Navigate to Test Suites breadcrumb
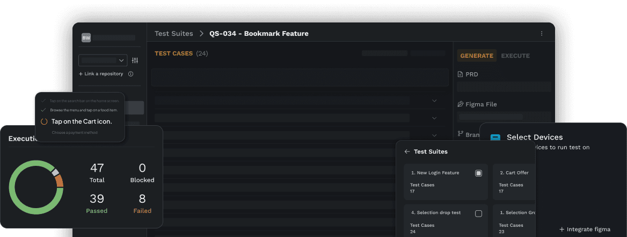The width and height of the screenshot is (627, 237). 173,34
